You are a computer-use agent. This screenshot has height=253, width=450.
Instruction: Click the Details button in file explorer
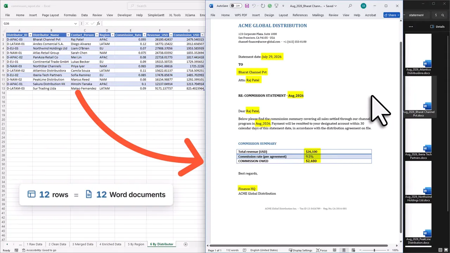coord(437,26)
